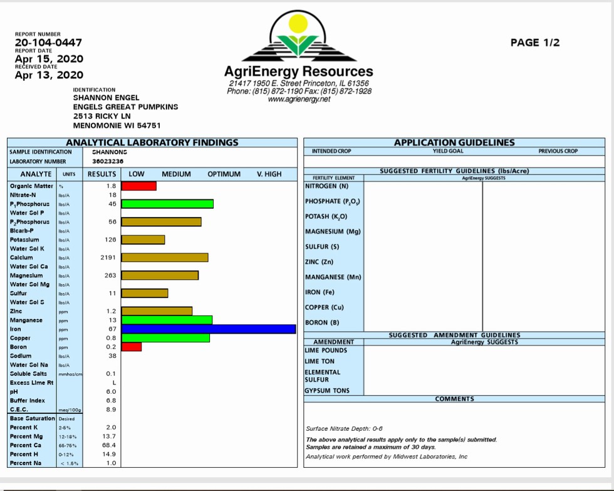Click the report number 20-104-0447
The height and width of the screenshot is (491, 614).
coord(48,43)
